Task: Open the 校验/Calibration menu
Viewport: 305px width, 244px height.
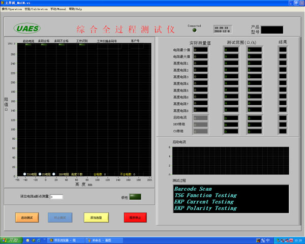Action: [36, 9]
